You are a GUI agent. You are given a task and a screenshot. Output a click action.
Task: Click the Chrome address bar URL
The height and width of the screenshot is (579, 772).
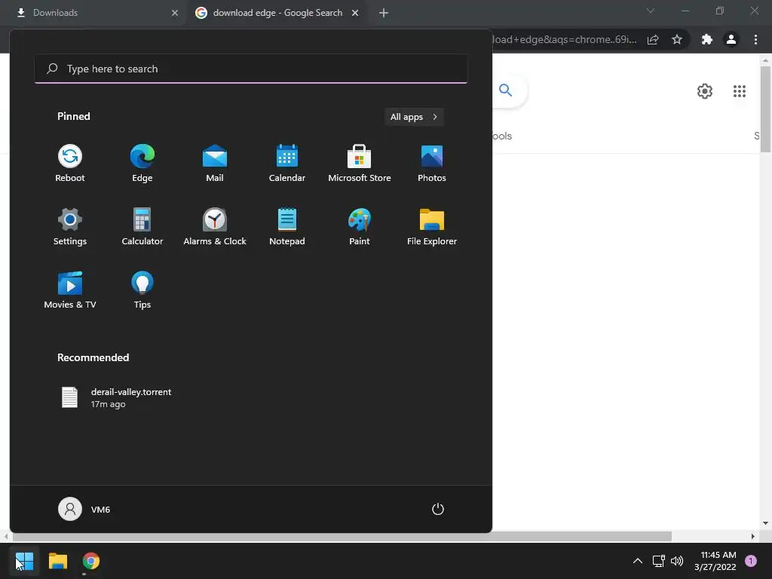click(x=565, y=39)
